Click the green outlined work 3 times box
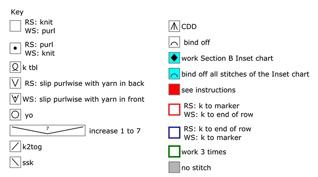This screenshot has height=177, width=318. click(x=174, y=152)
